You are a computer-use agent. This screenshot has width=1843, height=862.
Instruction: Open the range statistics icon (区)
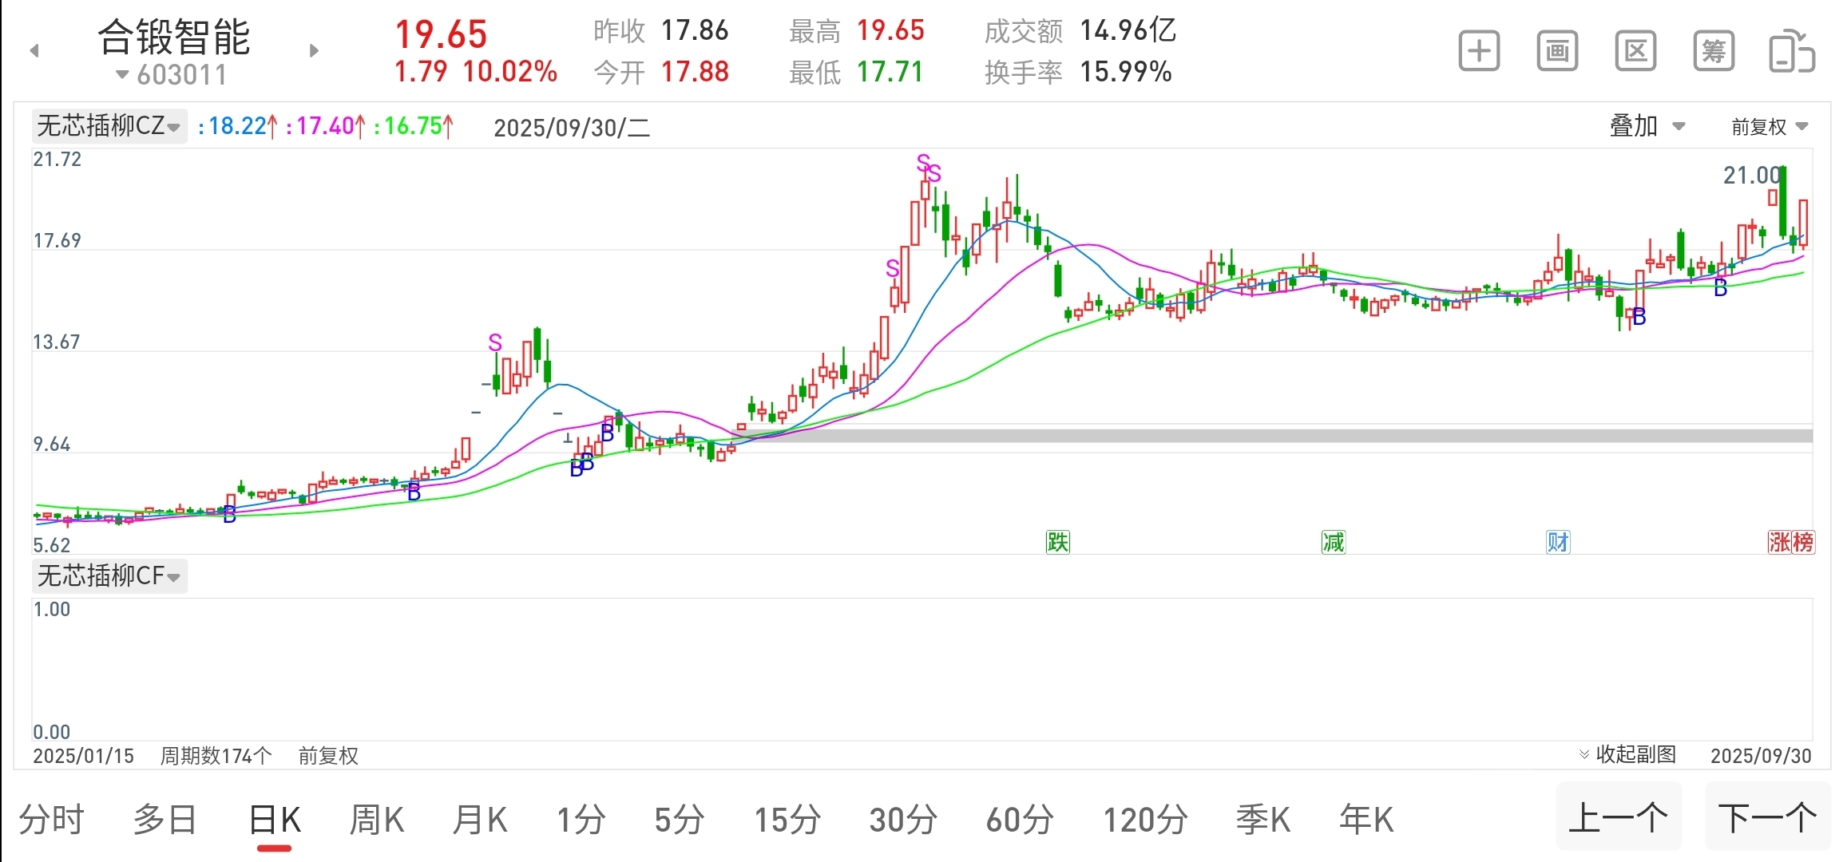(x=1635, y=51)
